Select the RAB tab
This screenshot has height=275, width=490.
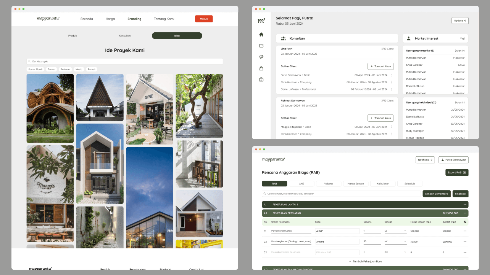pyautogui.click(x=274, y=184)
